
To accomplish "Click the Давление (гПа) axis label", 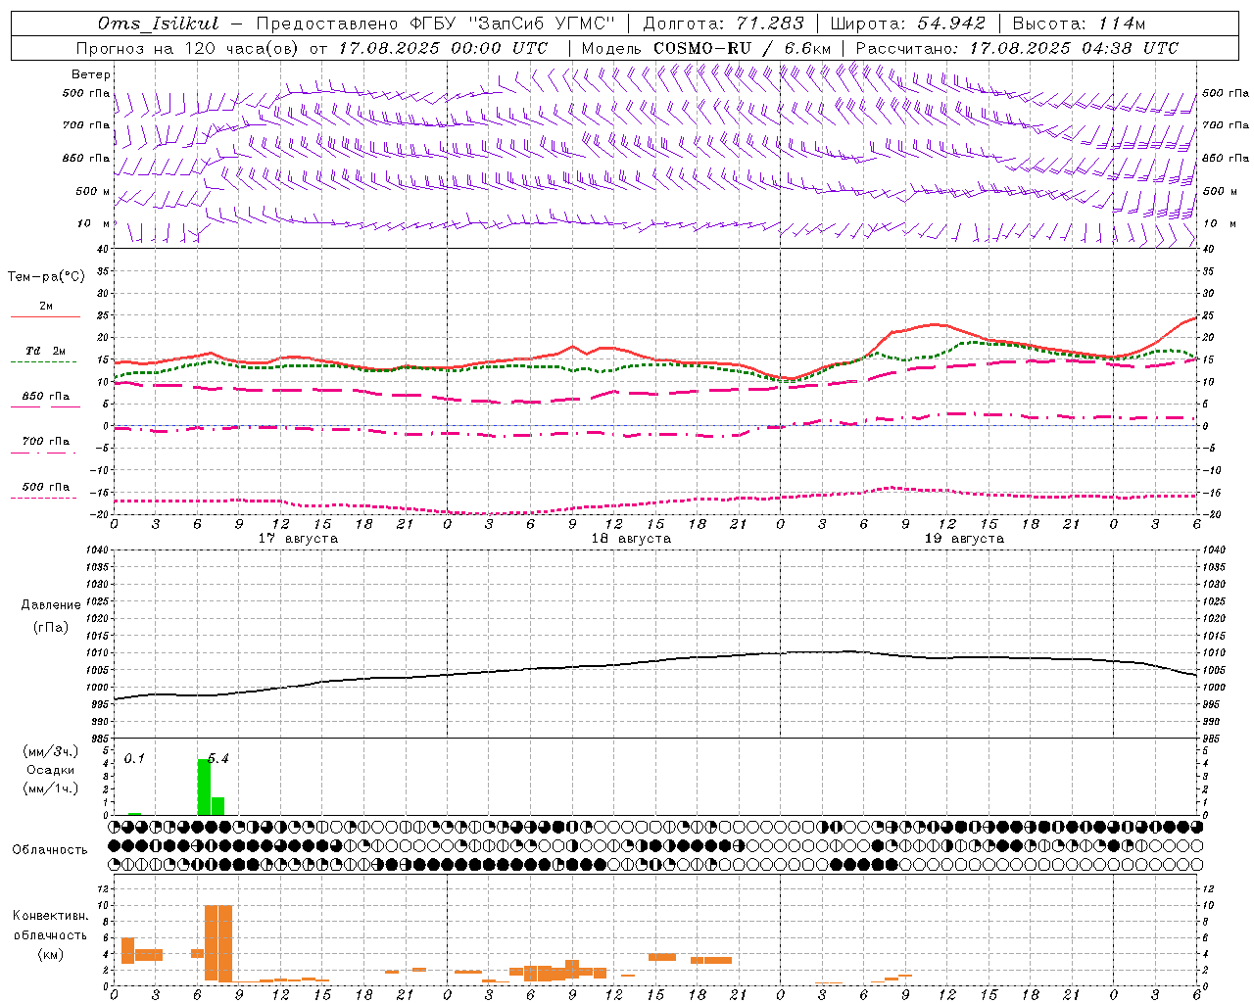I will coord(51,616).
